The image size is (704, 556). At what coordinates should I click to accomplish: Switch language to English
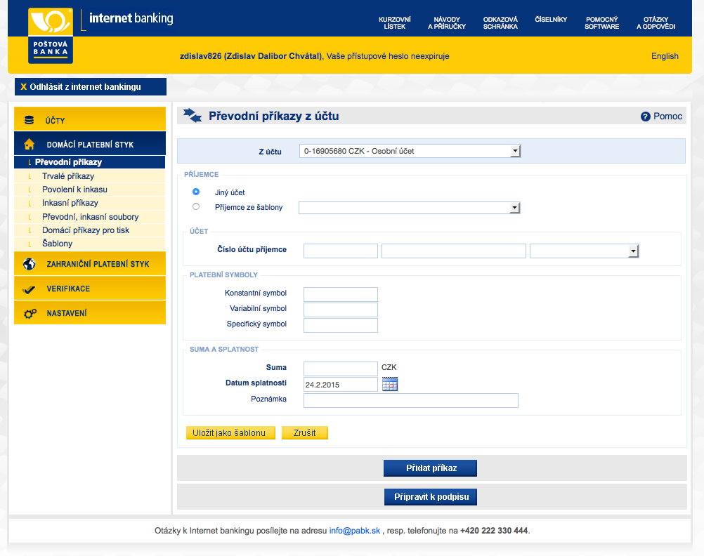[x=665, y=56]
